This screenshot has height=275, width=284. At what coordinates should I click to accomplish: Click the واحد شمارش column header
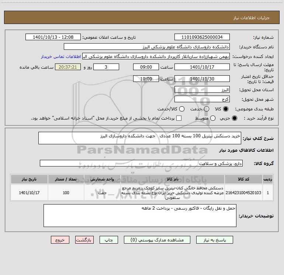(102, 179)
